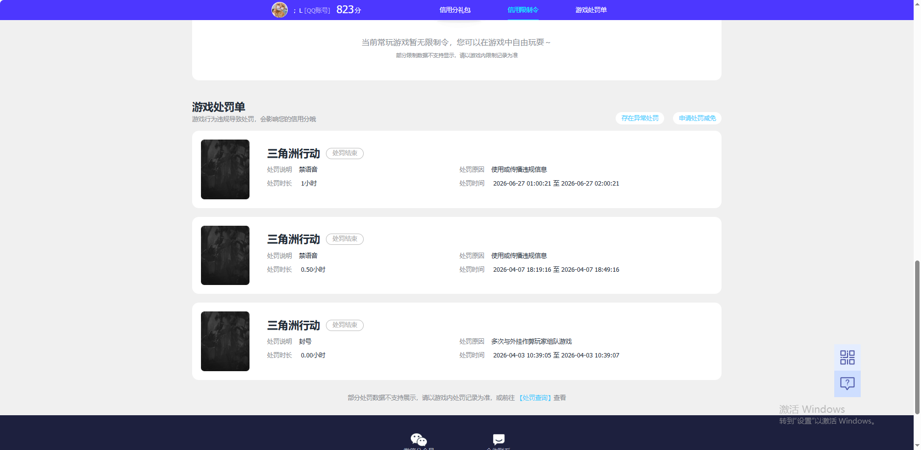Open the QR code floating icon
The height and width of the screenshot is (450, 921).
coord(847,357)
